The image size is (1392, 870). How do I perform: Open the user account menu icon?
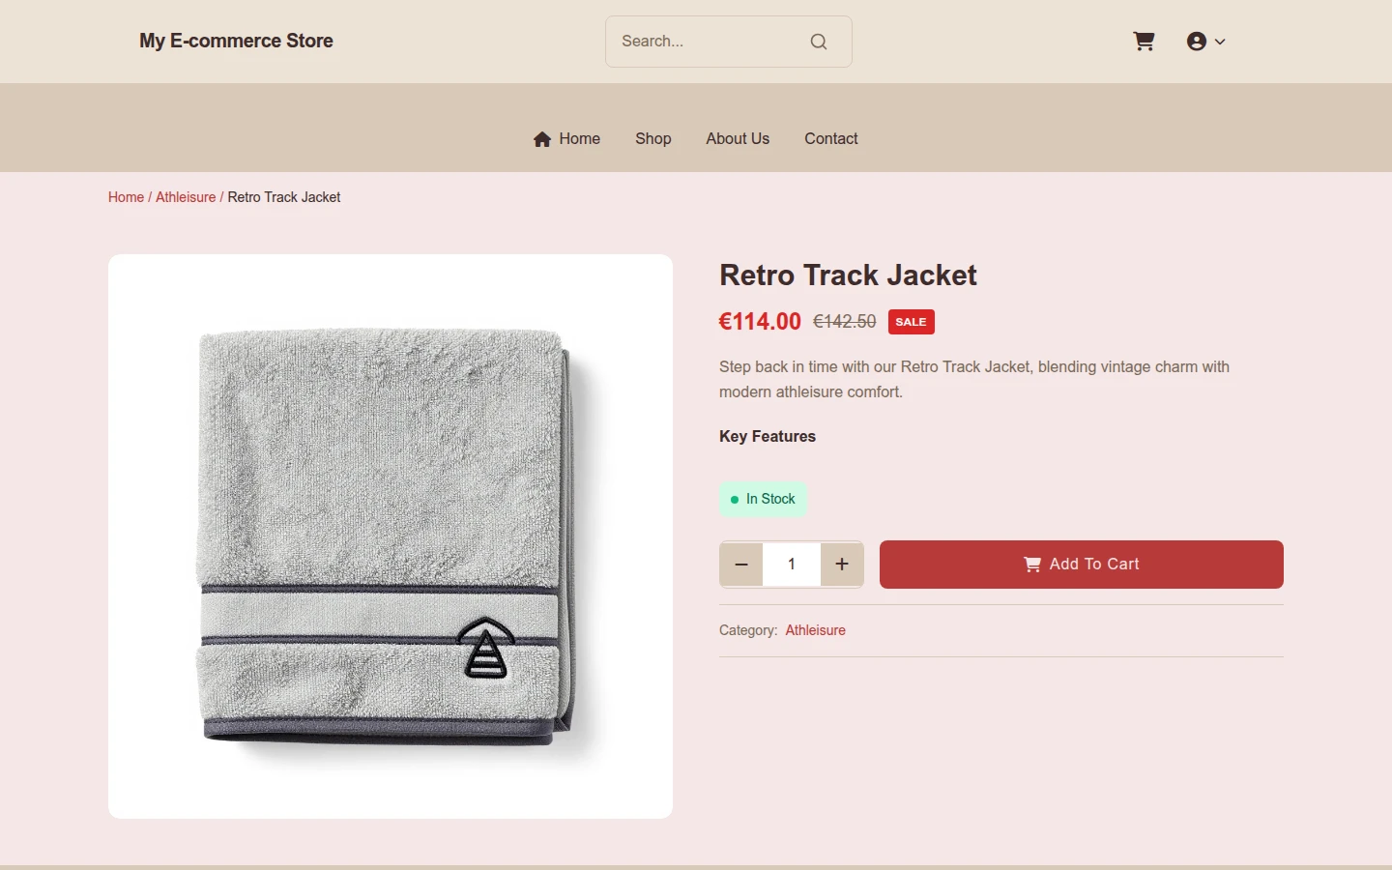click(1205, 42)
